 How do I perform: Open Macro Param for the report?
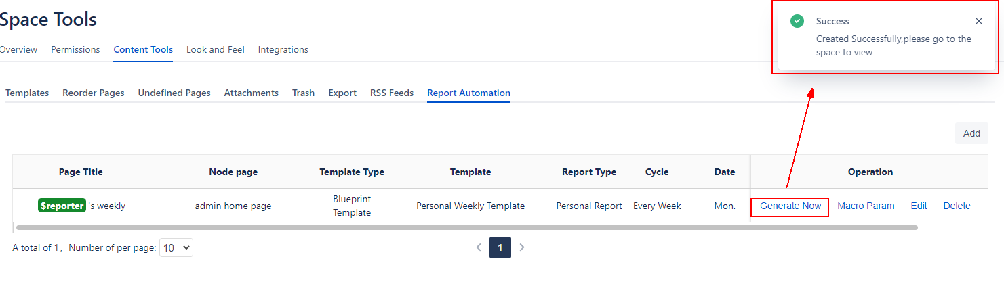[x=866, y=206]
